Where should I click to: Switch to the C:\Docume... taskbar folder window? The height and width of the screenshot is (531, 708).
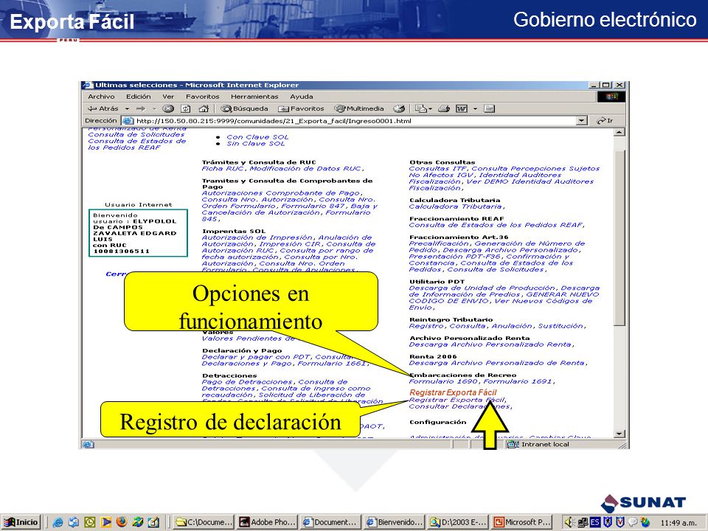(x=204, y=522)
